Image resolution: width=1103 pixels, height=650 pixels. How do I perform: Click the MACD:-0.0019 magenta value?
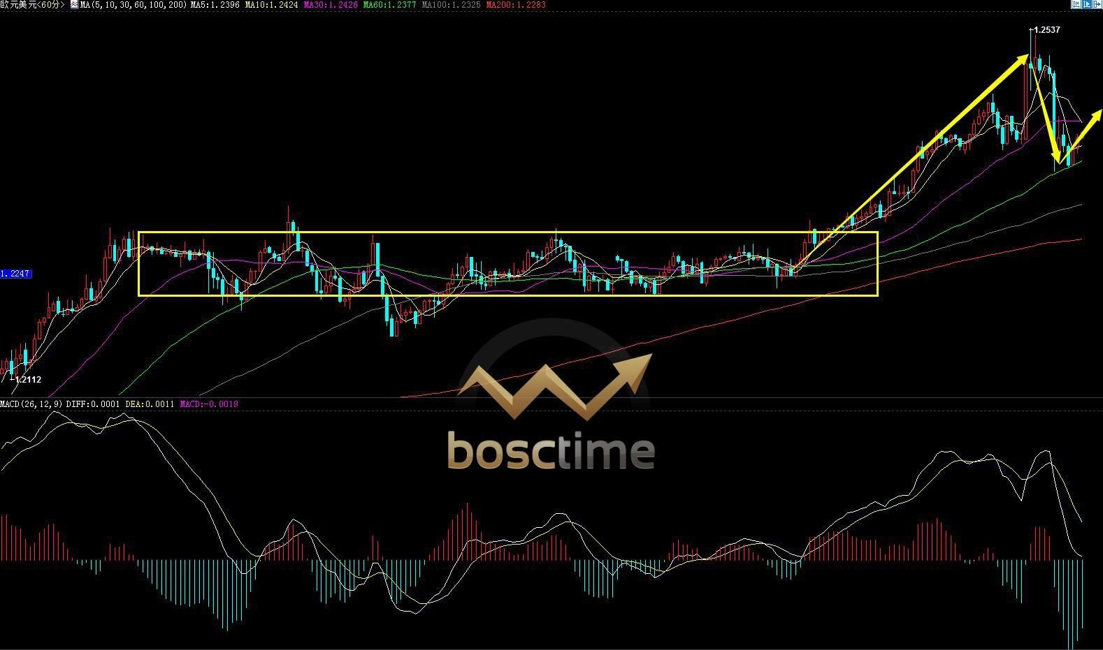point(209,404)
